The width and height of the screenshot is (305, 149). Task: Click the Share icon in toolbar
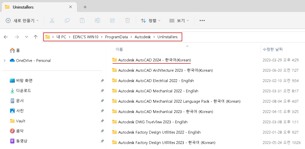[112, 21]
